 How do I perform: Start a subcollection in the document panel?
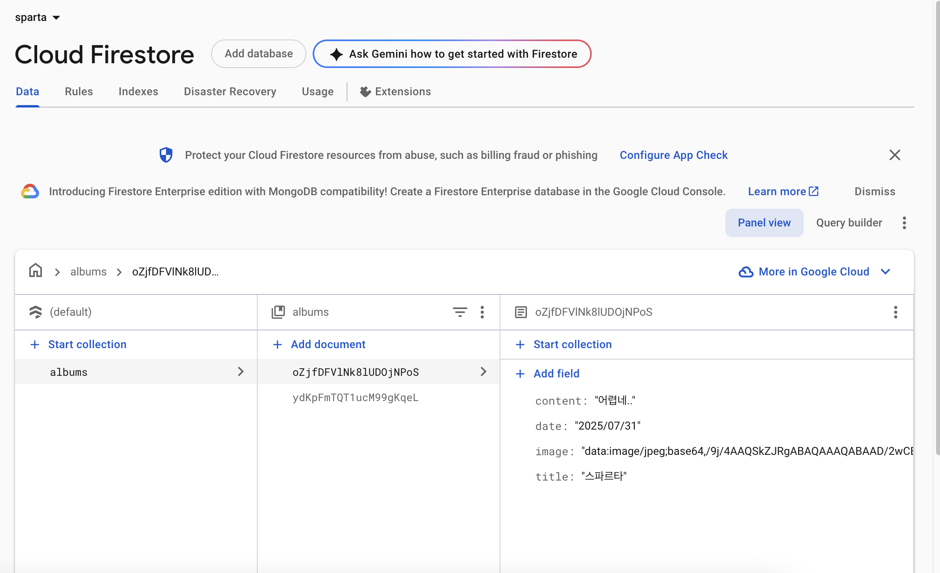564,345
